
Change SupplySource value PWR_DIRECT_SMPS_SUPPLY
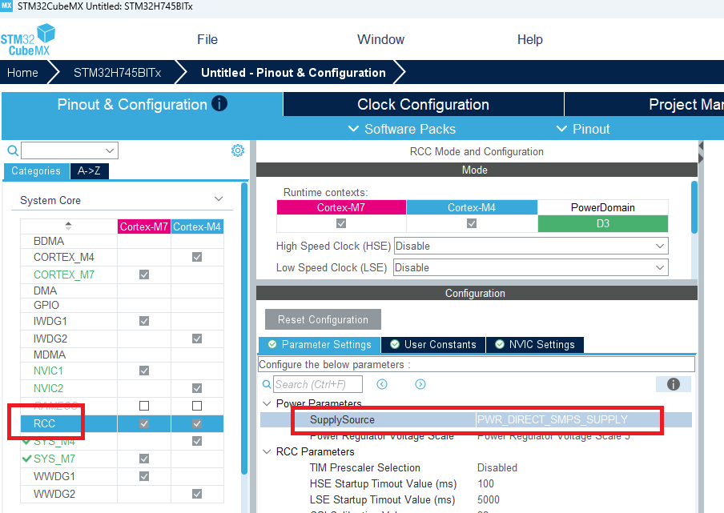point(553,419)
